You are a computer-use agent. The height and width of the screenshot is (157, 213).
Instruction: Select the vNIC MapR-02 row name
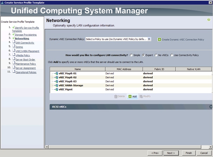[x=68, y=77]
